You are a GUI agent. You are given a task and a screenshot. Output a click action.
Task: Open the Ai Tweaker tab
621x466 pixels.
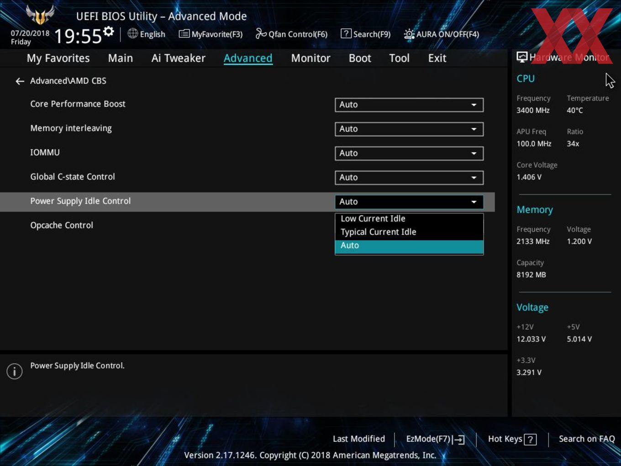179,58
